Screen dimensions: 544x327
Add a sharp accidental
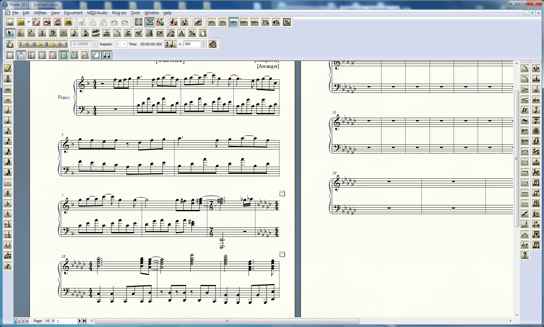pos(8,193)
